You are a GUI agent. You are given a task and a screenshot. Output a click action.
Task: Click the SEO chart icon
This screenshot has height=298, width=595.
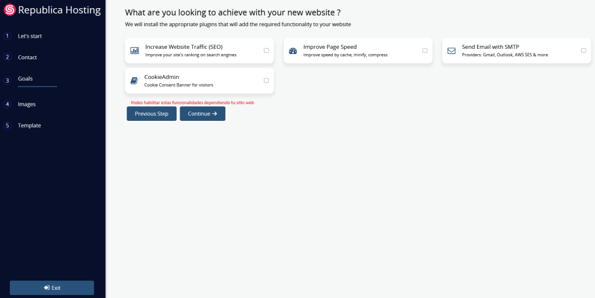[135, 51]
